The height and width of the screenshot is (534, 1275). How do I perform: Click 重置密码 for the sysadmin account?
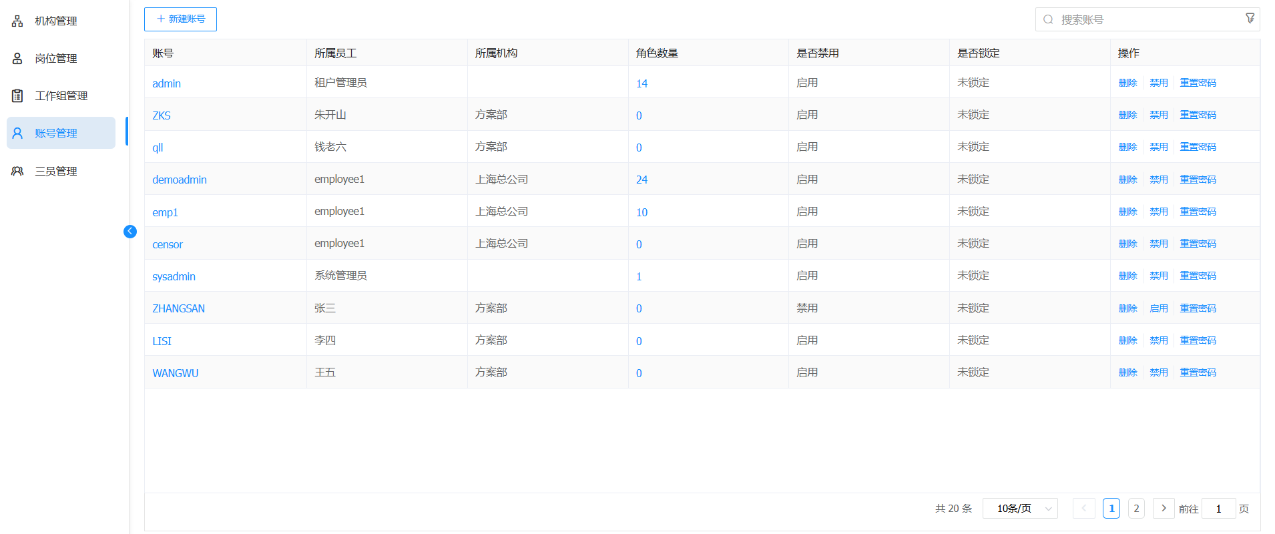click(1198, 276)
